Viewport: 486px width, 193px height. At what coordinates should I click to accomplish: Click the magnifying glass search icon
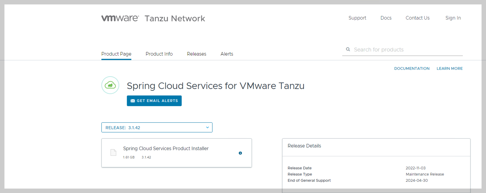[x=348, y=49]
